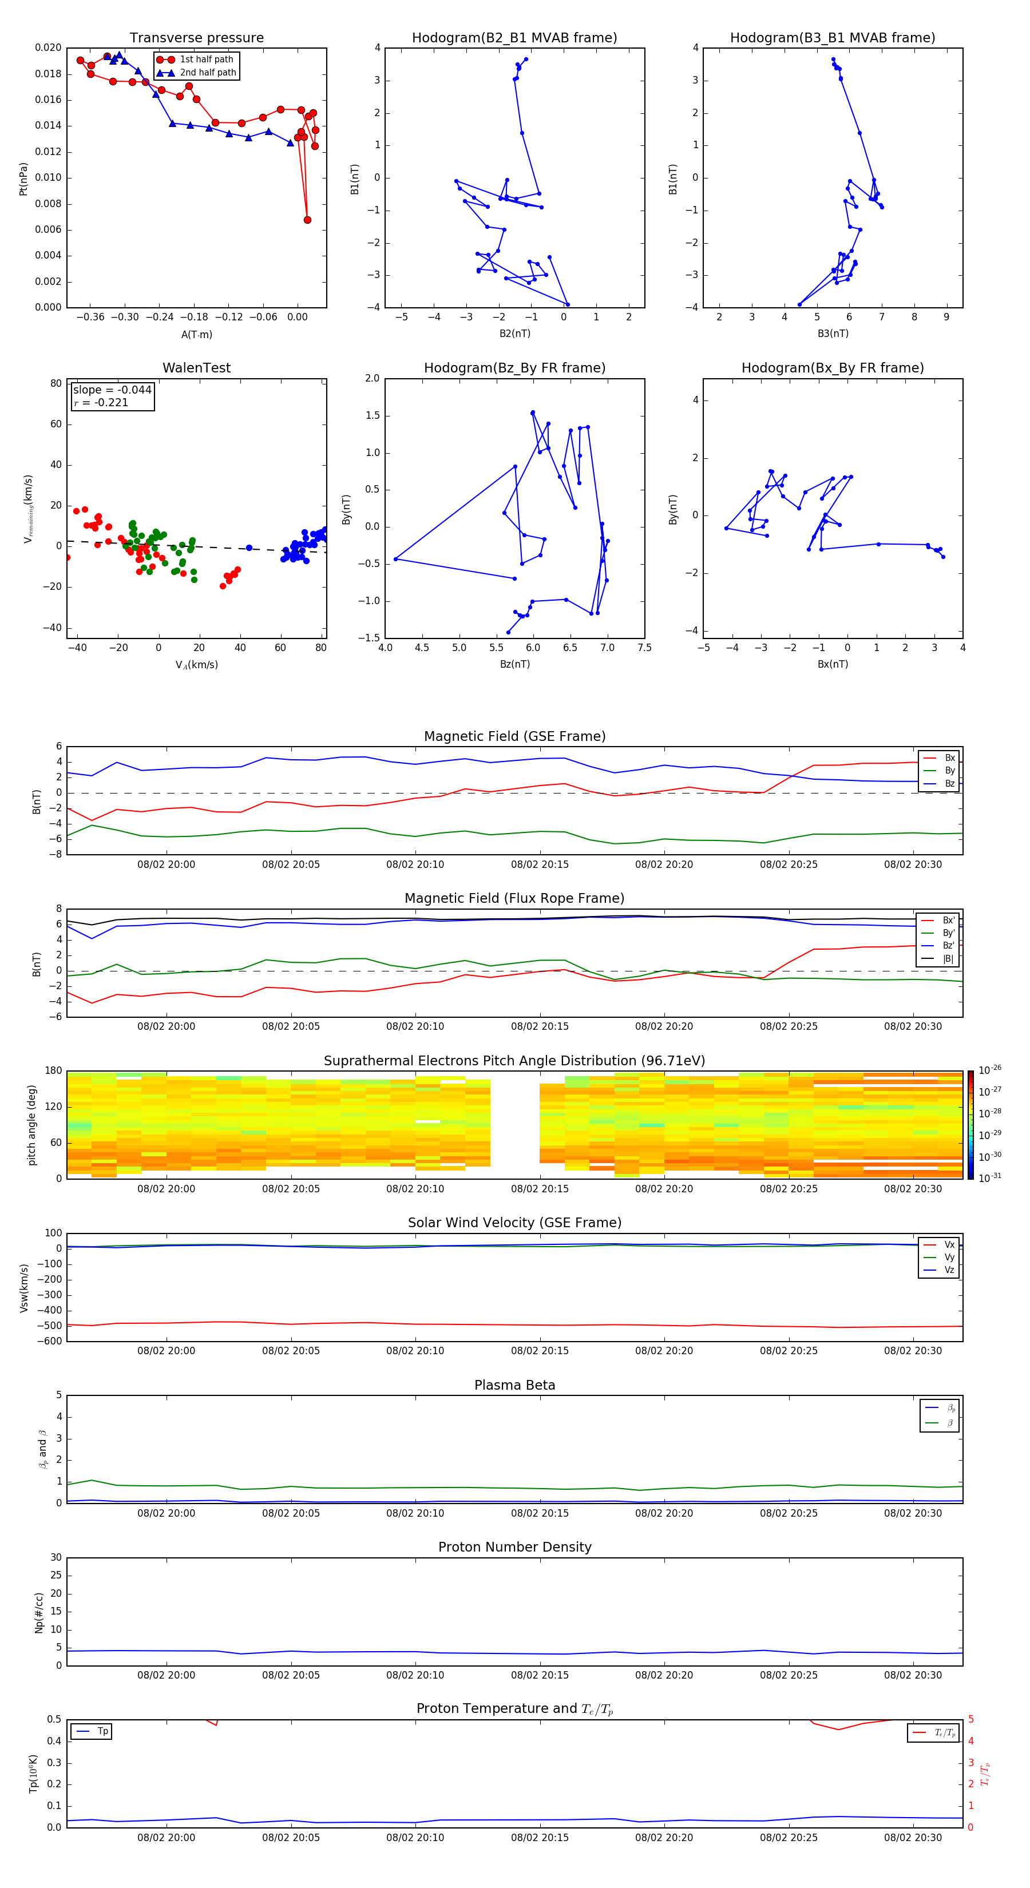Click 'Bz' legend entry in GSE plot
This screenshot has height=1888, width=1030.
(x=939, y=783)
